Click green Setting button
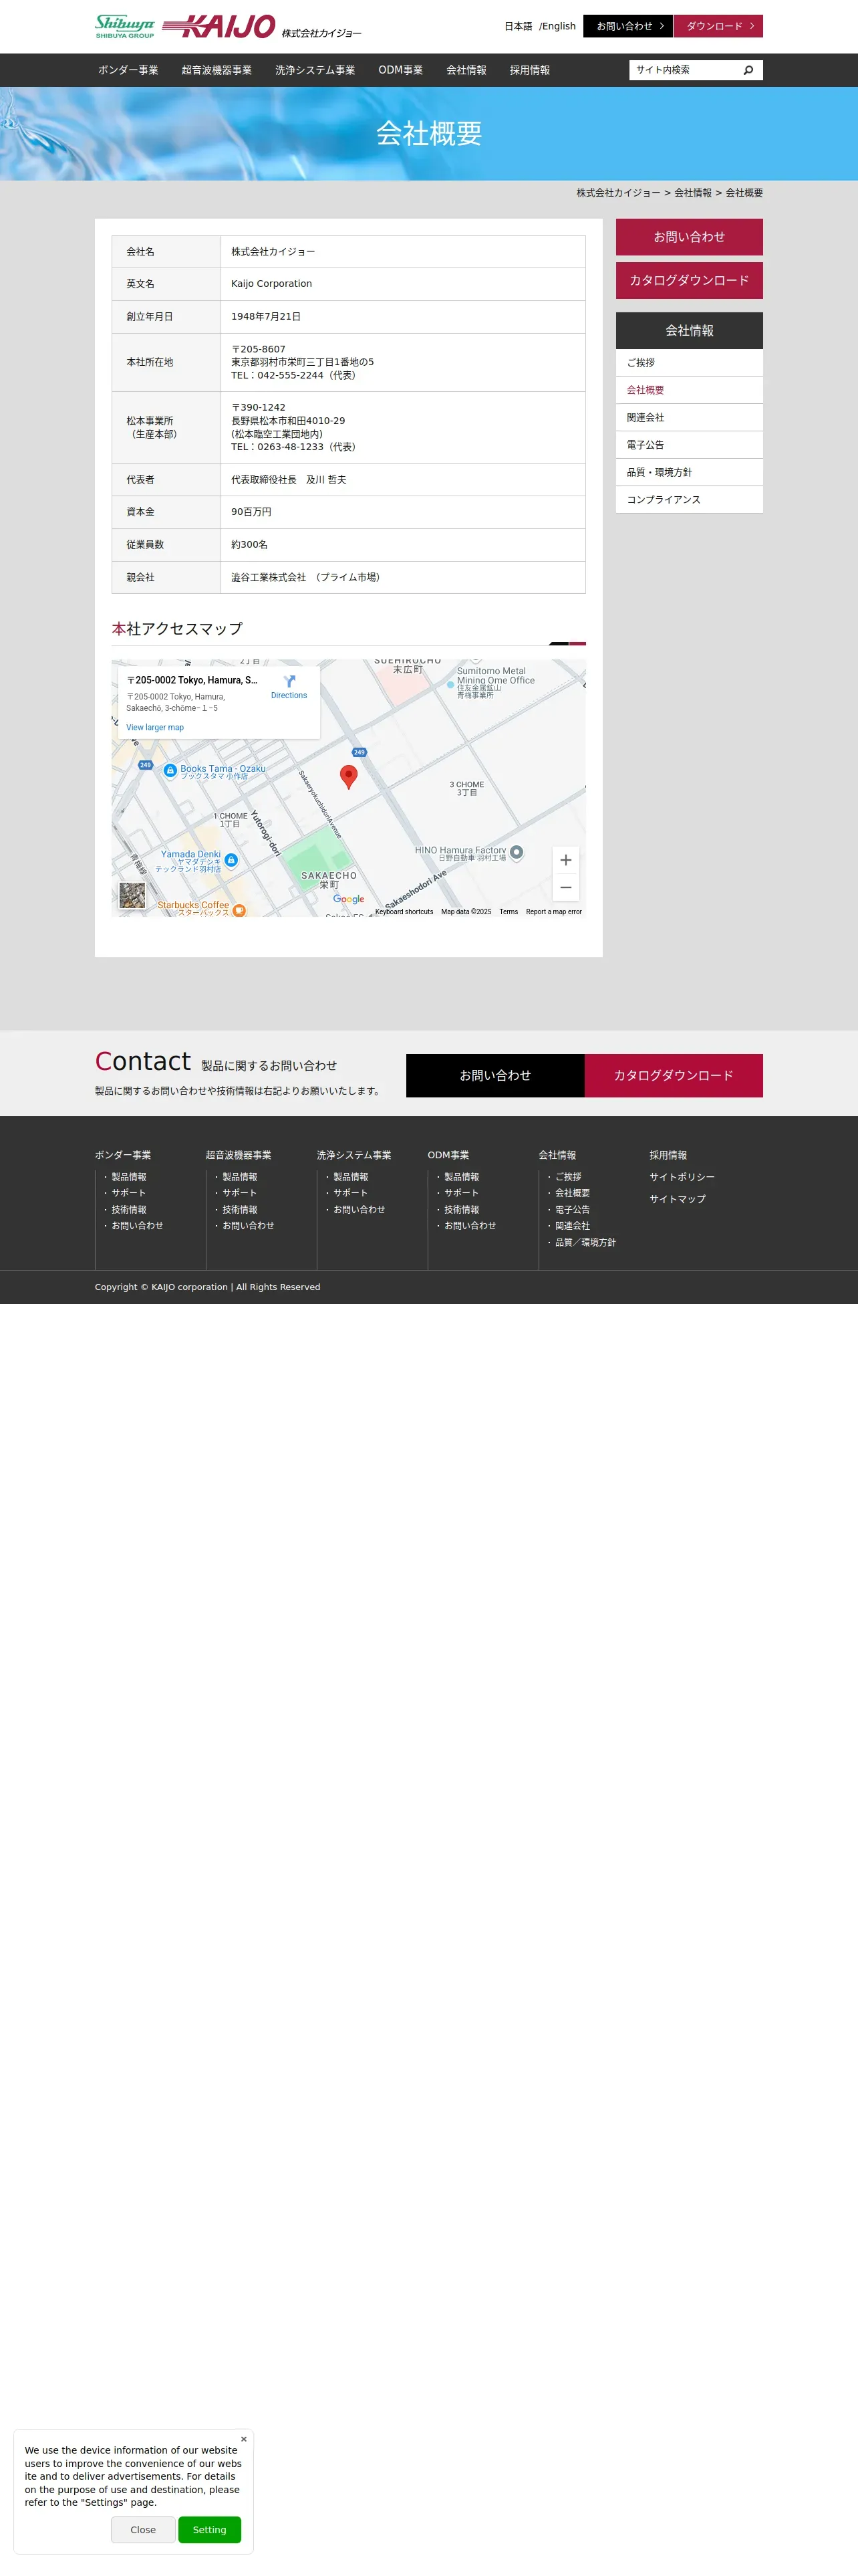 [x=210, y=2530]
